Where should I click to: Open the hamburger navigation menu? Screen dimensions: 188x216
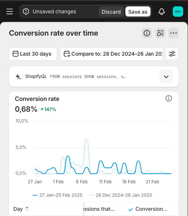[x=10, y=12]
